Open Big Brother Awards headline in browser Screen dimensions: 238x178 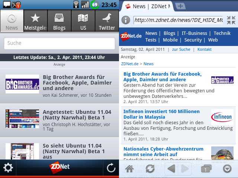(x=163, y=77)
